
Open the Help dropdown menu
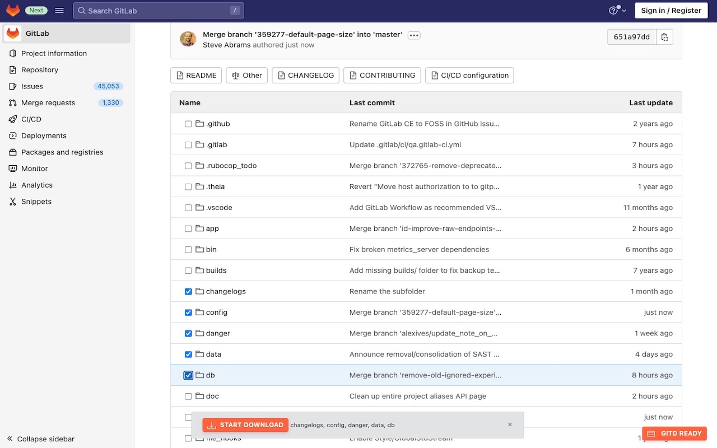617,11
